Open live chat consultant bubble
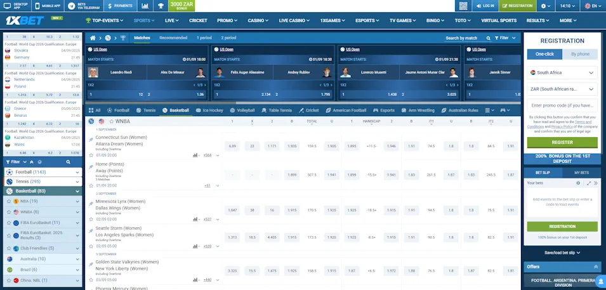 tap(601, 280)
